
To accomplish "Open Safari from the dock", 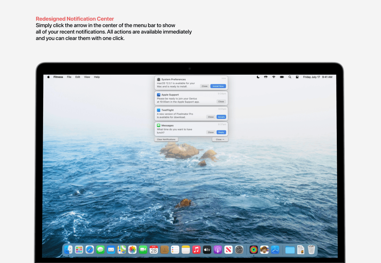I will (x=90, y=250).
